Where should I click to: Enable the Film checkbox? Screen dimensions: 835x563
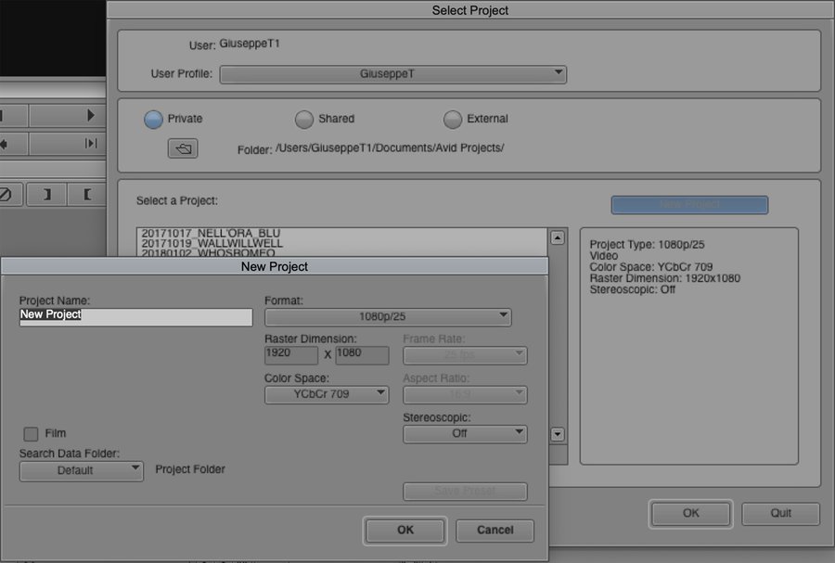click(x=32, y=434)
